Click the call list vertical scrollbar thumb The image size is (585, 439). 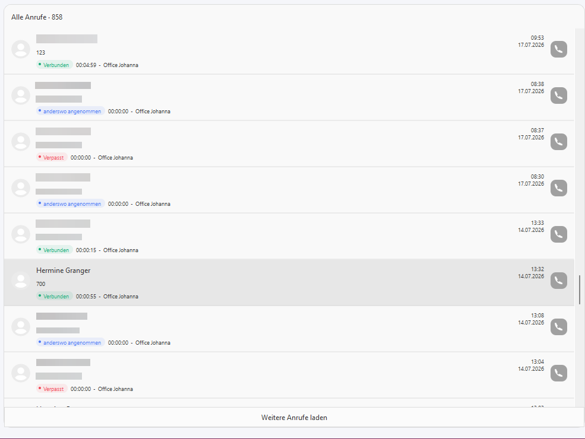point(580,290)
